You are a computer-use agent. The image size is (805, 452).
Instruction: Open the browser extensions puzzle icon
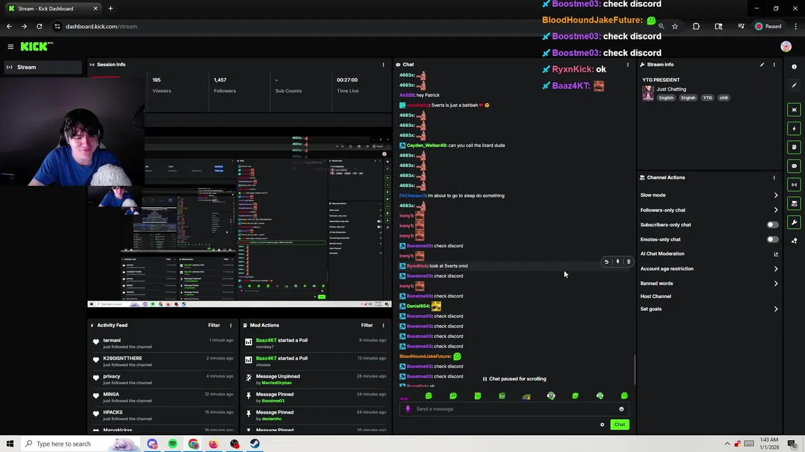(x=696, y=26)
